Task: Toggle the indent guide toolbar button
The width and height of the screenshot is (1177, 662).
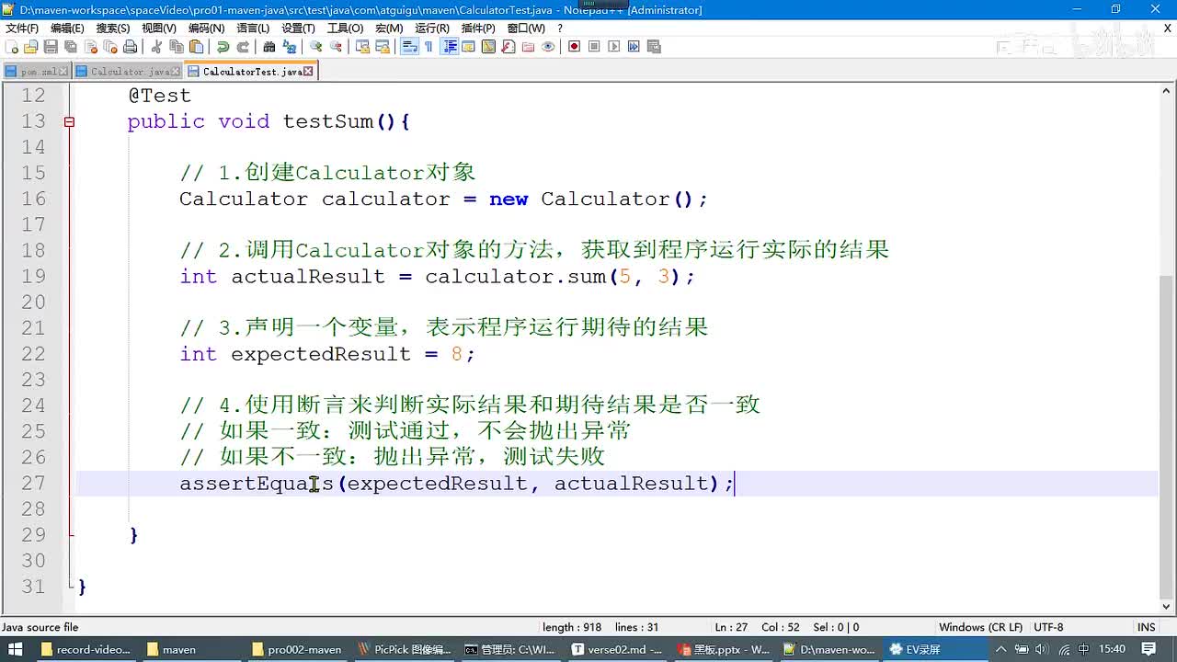Action: point(450,47)
